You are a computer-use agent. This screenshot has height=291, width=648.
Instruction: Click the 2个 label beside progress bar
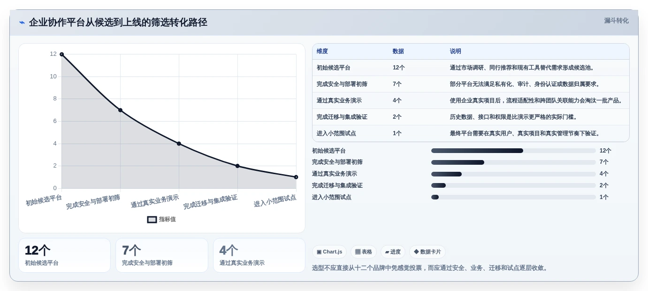604,185
